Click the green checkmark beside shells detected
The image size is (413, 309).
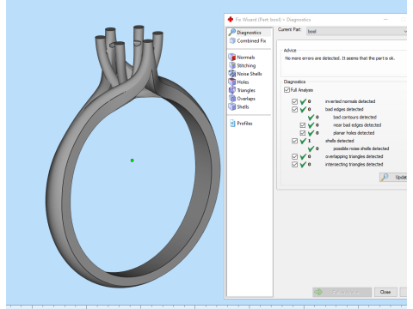(303, 141)
